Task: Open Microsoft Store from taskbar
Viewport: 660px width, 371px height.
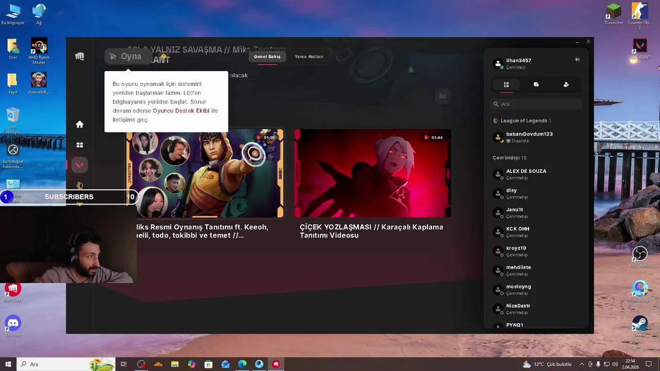Action: [x=208, y=364]
